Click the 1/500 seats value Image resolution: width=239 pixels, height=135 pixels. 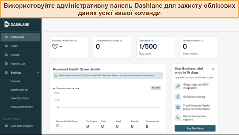click(148, 46)
